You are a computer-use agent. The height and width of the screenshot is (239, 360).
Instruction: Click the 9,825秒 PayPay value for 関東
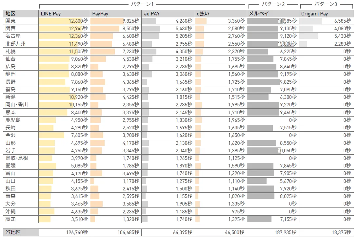(131, 21)
